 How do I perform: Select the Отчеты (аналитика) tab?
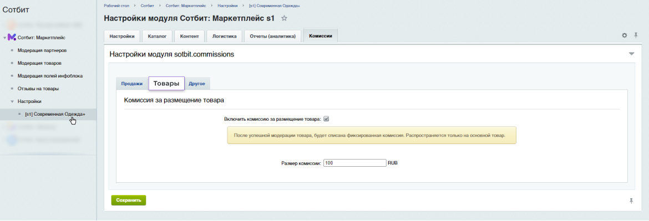click(273, 37)
